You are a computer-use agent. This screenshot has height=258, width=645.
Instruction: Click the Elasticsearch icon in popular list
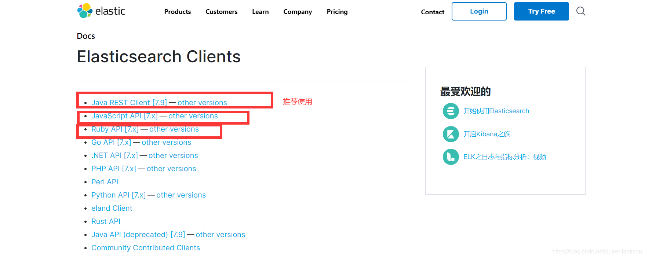click(x=451, y=111)
